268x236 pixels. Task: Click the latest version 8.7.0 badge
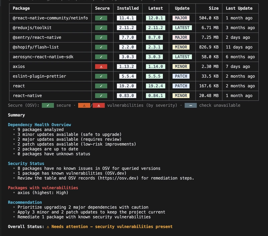coord(155,37)
